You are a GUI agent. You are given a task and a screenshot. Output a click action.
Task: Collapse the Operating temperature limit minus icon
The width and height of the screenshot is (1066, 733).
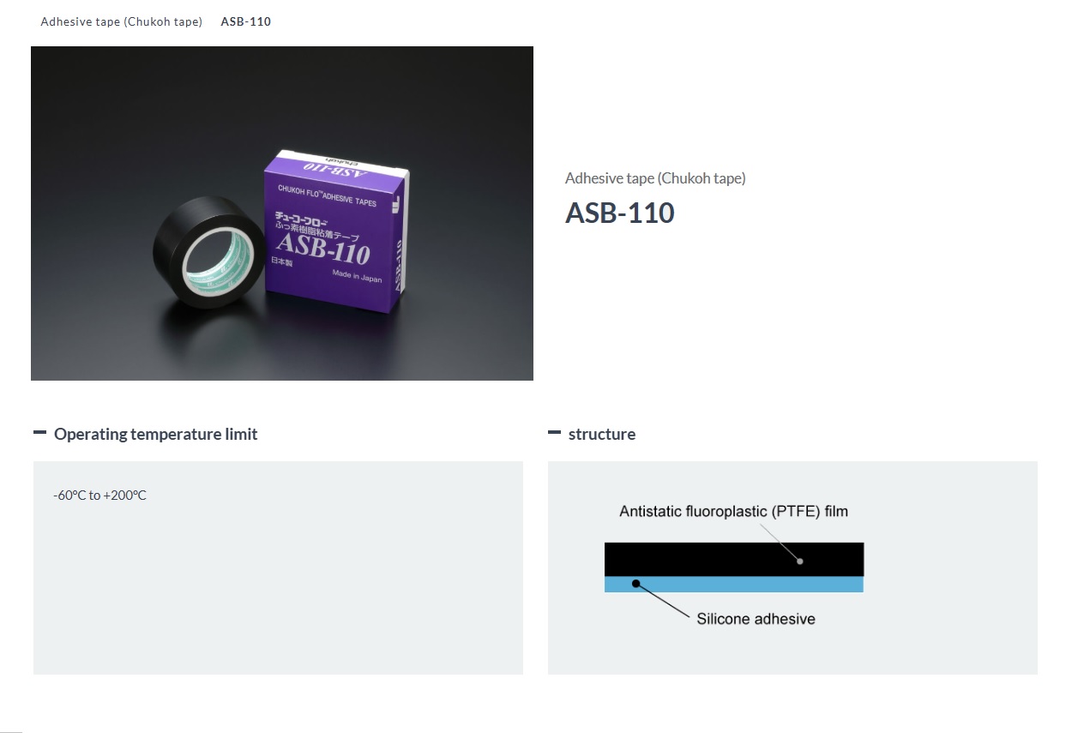39,433
